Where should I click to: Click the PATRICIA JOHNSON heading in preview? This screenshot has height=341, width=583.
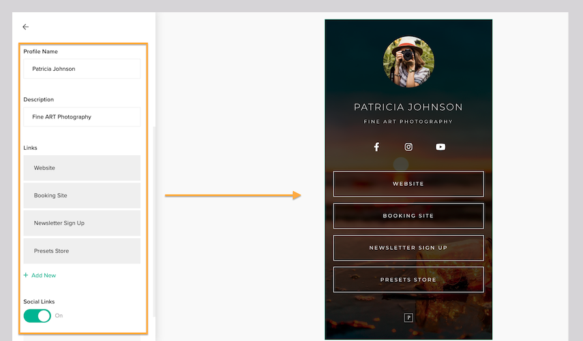408,108
